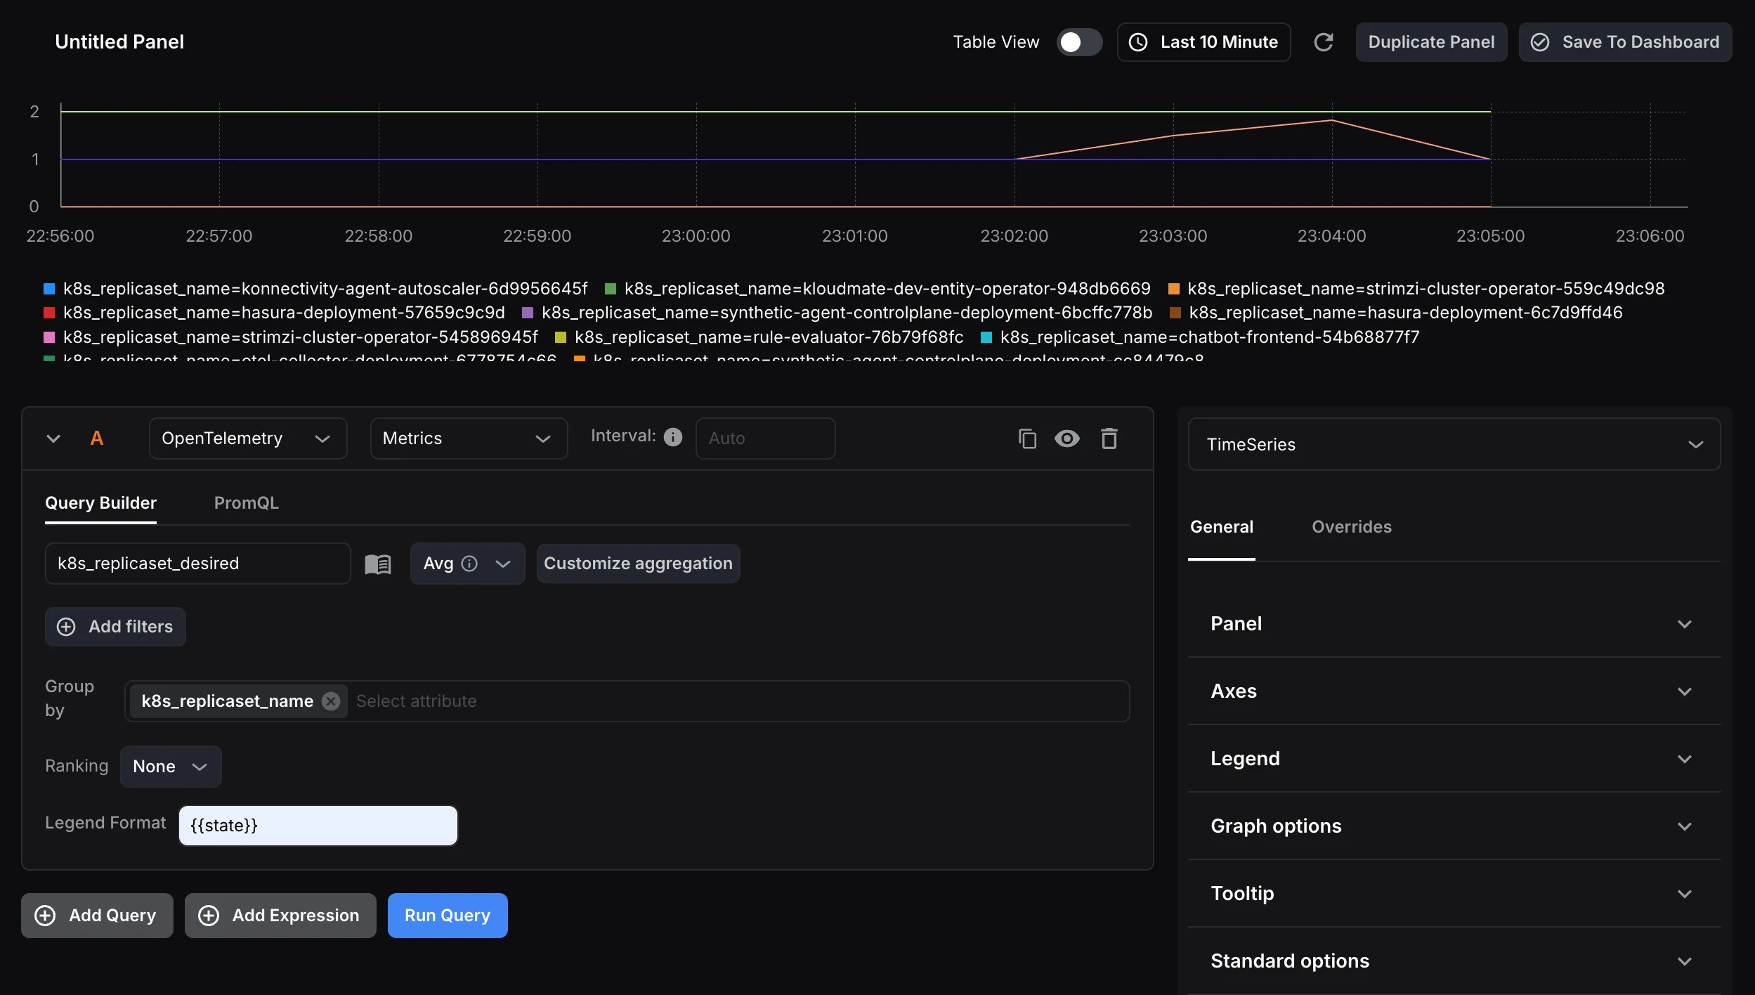1755x995 pixels.
Task: Click orange swatch for strimzi-cluster-operator-559c49dc98 legend
Action: [1173, 289]
